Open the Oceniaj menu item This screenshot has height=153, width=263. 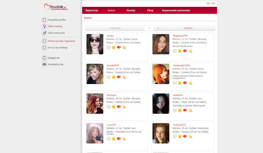tap(131, 10)
